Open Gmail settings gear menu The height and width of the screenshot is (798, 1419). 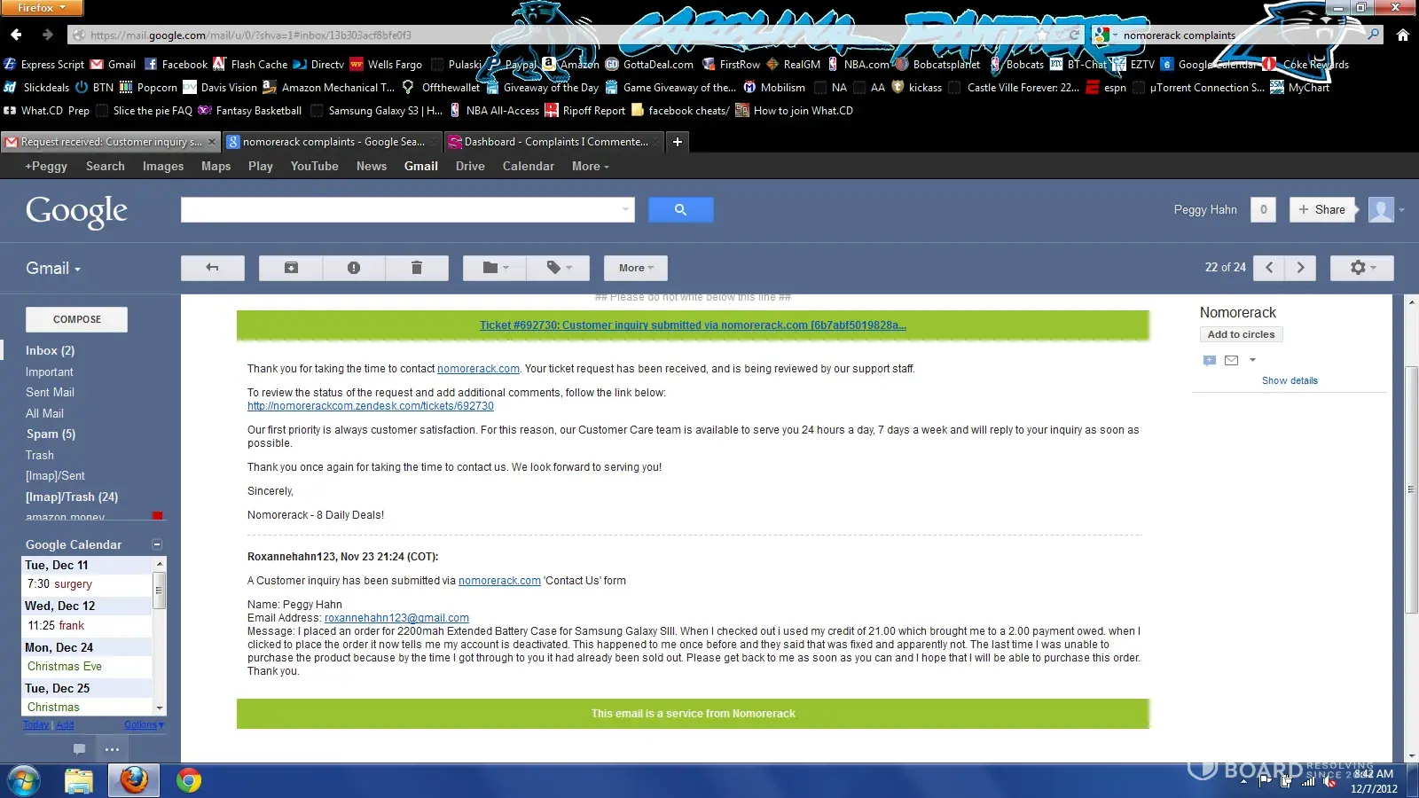tap(1362, 268)
